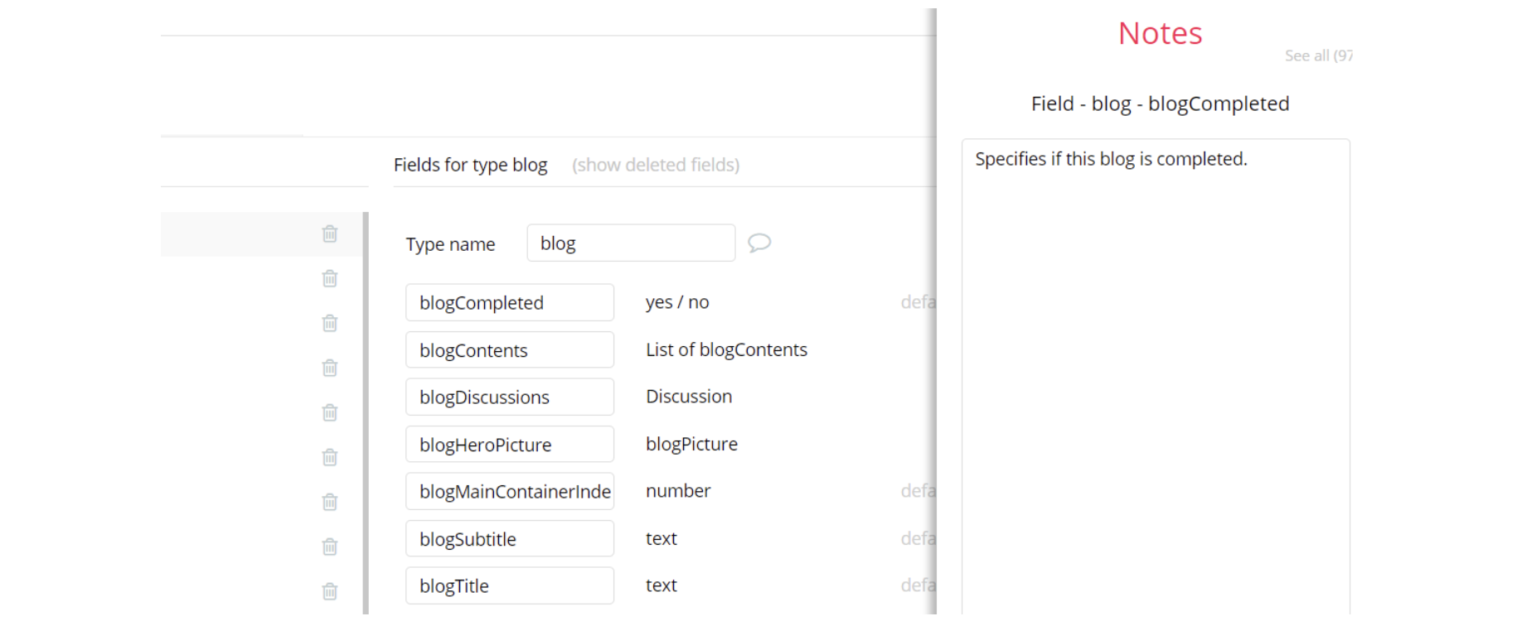The height and width of the screenshot is (621, 1517).
Task: Select the blogCompleted field name box
Action: coord(509,303)
